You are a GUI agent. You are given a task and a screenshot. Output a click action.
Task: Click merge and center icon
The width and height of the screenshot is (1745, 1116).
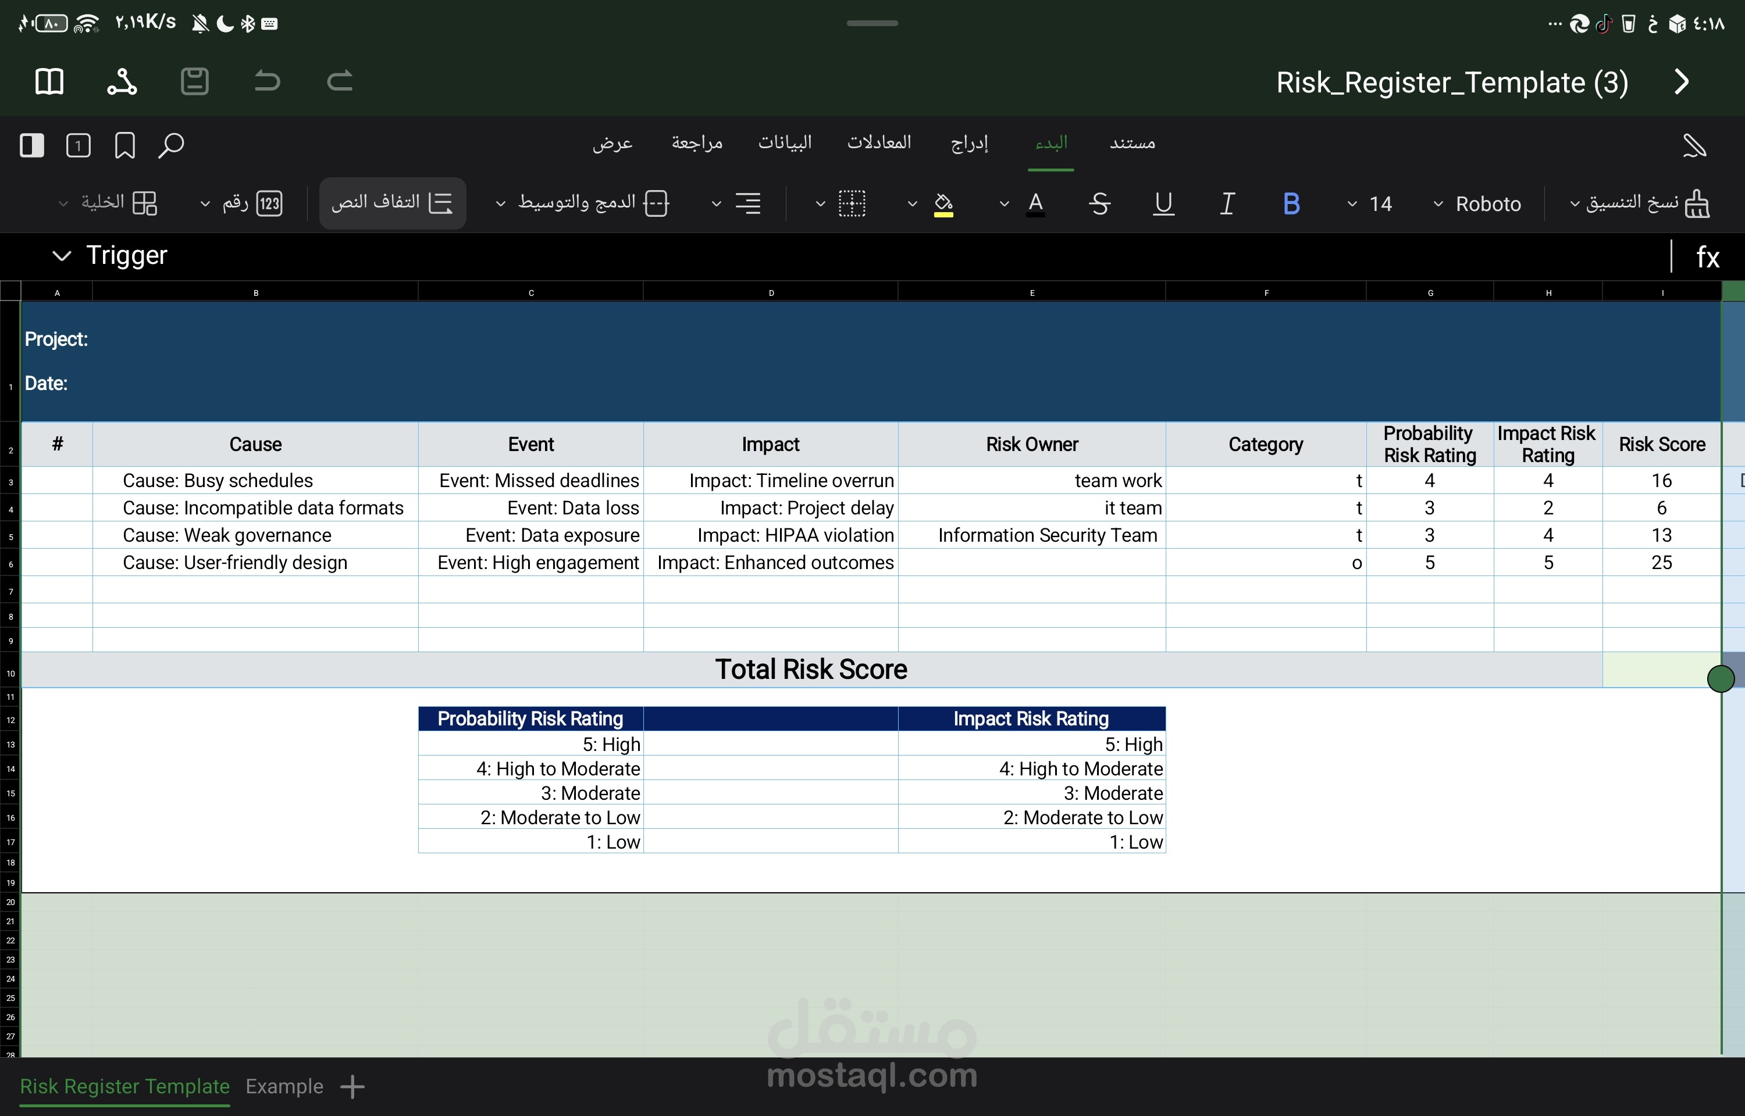656,203
